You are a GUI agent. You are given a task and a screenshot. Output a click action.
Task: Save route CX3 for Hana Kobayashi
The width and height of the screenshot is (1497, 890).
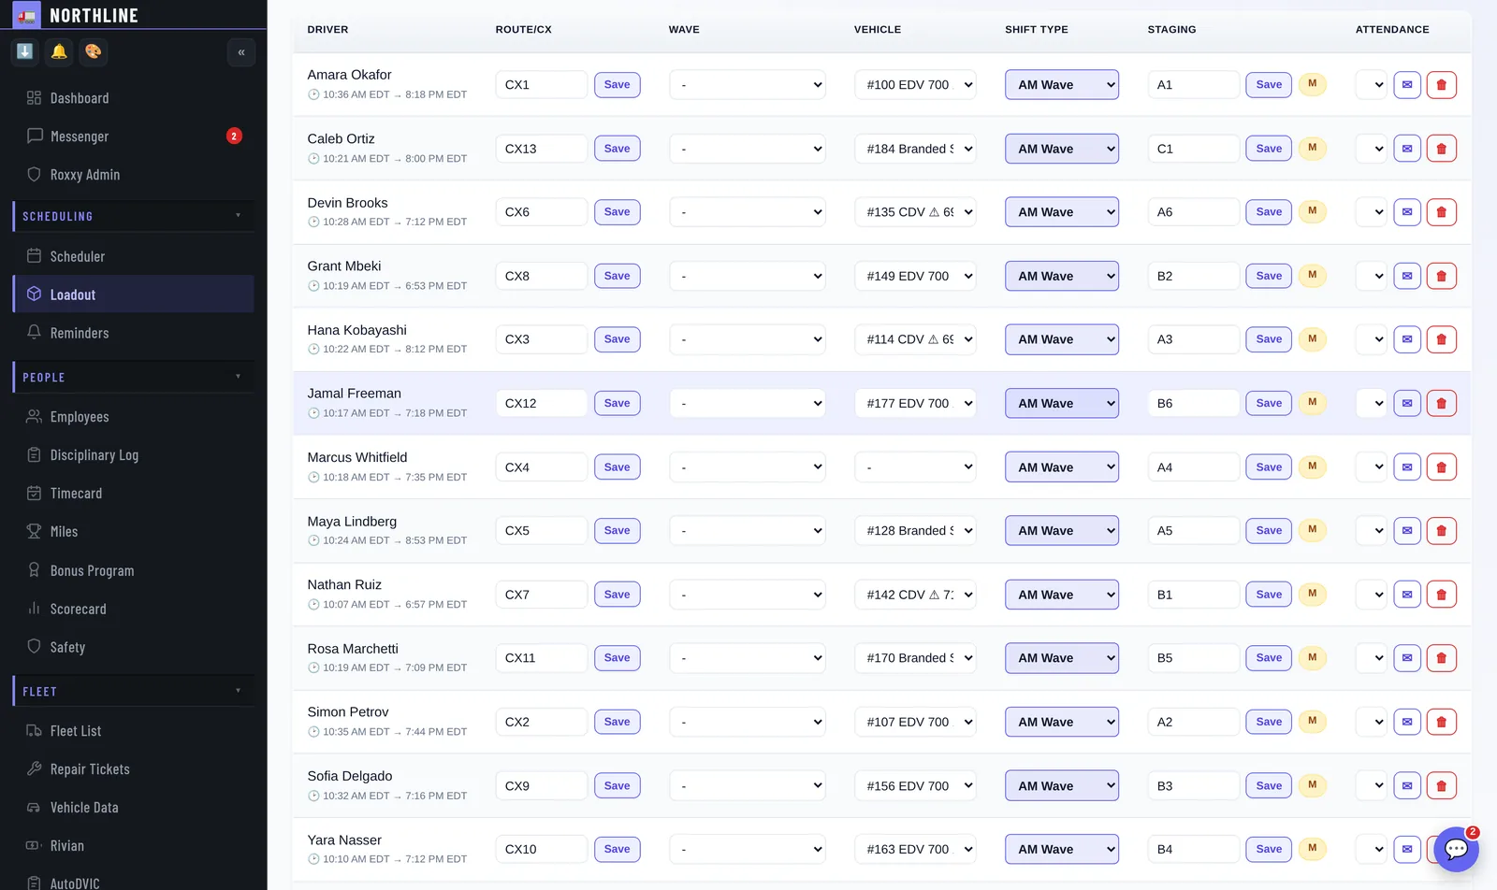618,339
